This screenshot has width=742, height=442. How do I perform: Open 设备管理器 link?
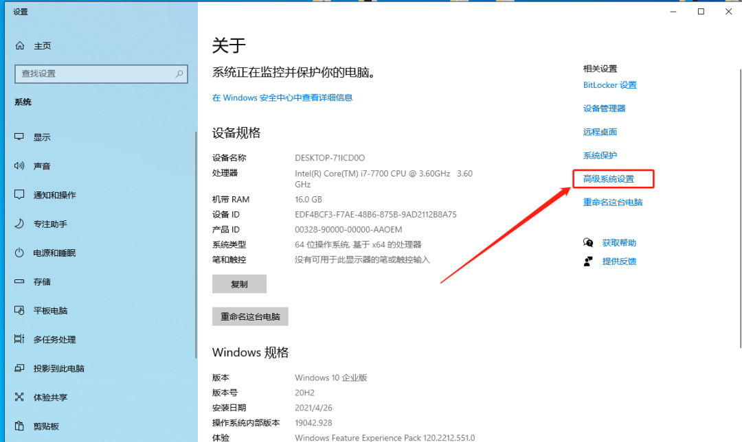point(605,108)
